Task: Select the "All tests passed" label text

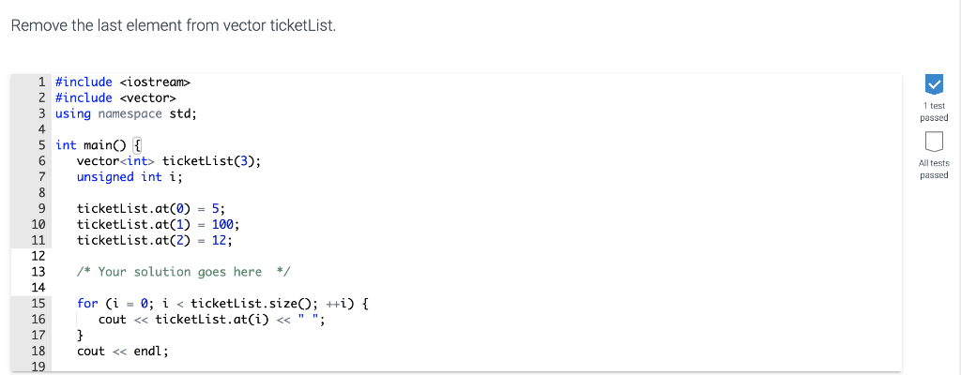Action: point(934,169)
